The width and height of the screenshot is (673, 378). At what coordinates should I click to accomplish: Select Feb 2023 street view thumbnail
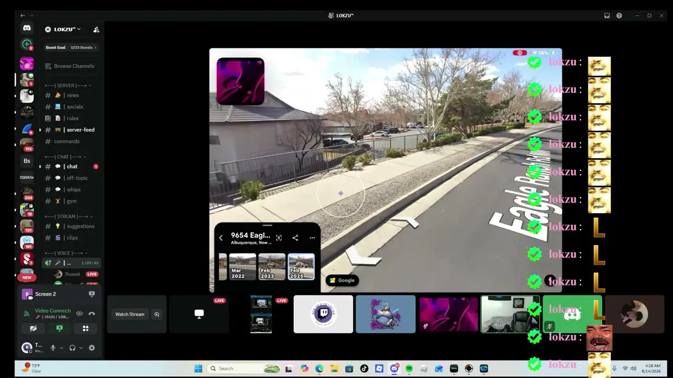click(x=272, y=267)
